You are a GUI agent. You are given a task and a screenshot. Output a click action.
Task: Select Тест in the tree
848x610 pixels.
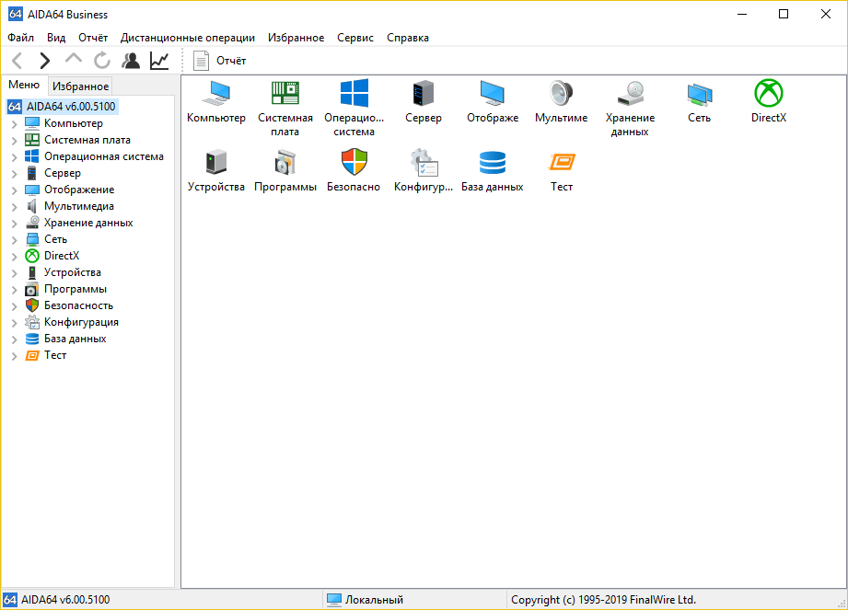tap(55, 355)
